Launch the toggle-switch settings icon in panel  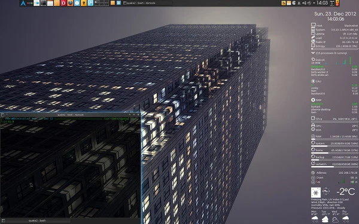coord(36,3)
